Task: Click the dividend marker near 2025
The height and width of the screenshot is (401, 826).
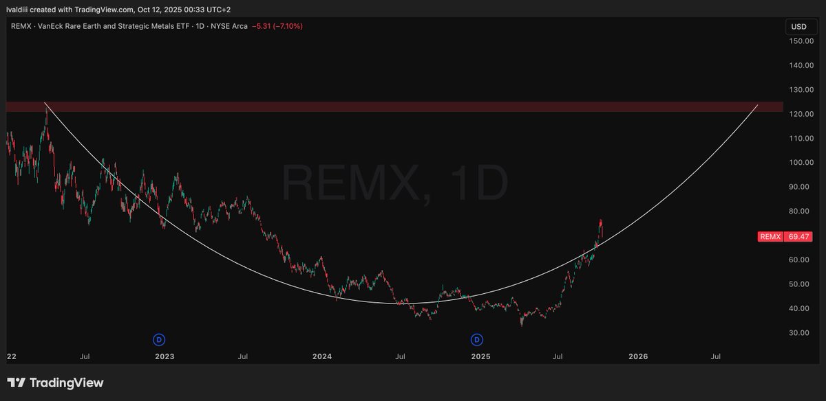Action: [x=476, y=339]
